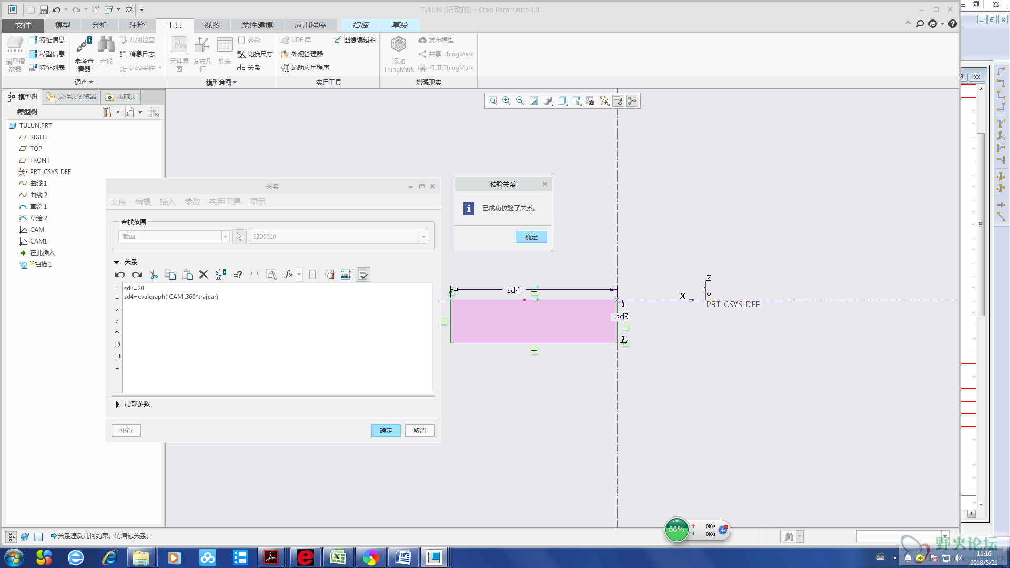
Task: Click the datum display filters icon
Action: tap(604, 101)
